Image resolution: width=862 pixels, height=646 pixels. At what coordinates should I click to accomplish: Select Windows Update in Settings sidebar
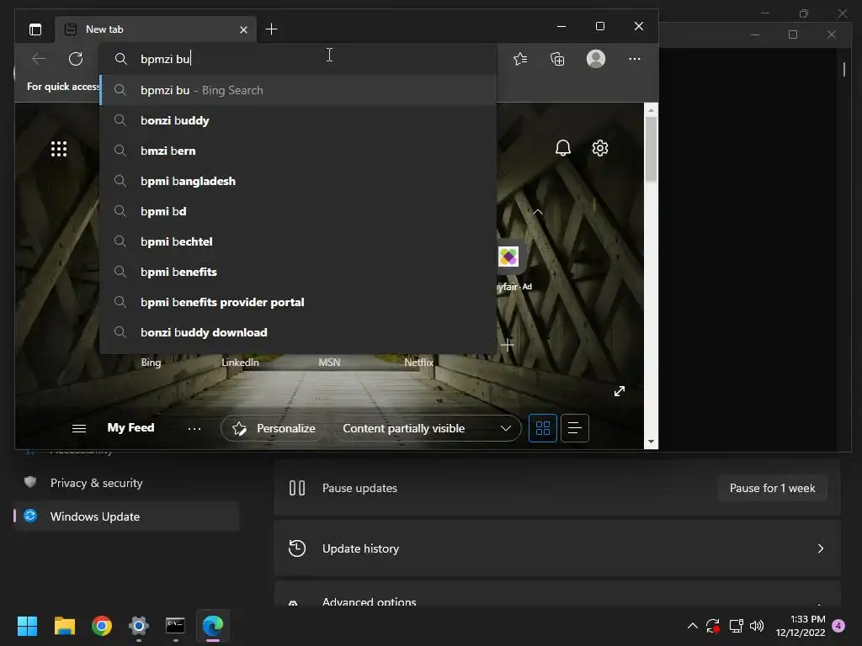click(126, 516)
